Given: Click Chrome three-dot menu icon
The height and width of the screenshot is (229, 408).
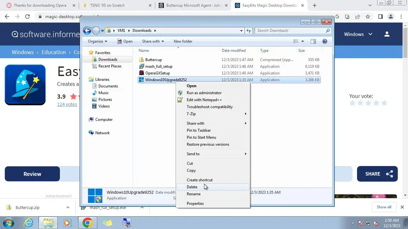Looking at the screenshot, I should (401, 17).
